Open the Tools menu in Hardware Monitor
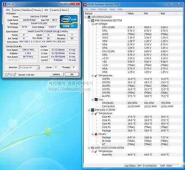The width and height of the screenshot is (185, 170). pyautogui.click(x=112, y=9)
